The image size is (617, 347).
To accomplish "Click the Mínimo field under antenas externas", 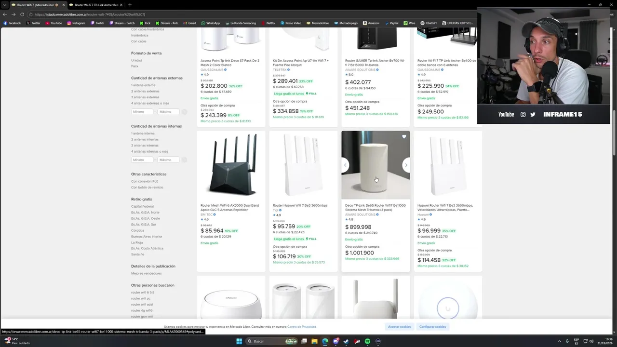I will (x=142, y=112).
